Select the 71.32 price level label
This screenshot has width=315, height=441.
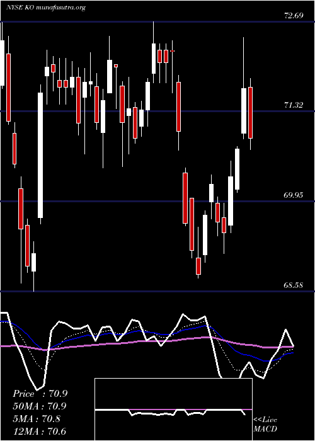pos(294,105)
